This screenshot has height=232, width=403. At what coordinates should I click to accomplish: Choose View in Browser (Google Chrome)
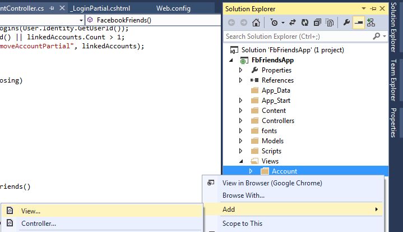[293, 183]
